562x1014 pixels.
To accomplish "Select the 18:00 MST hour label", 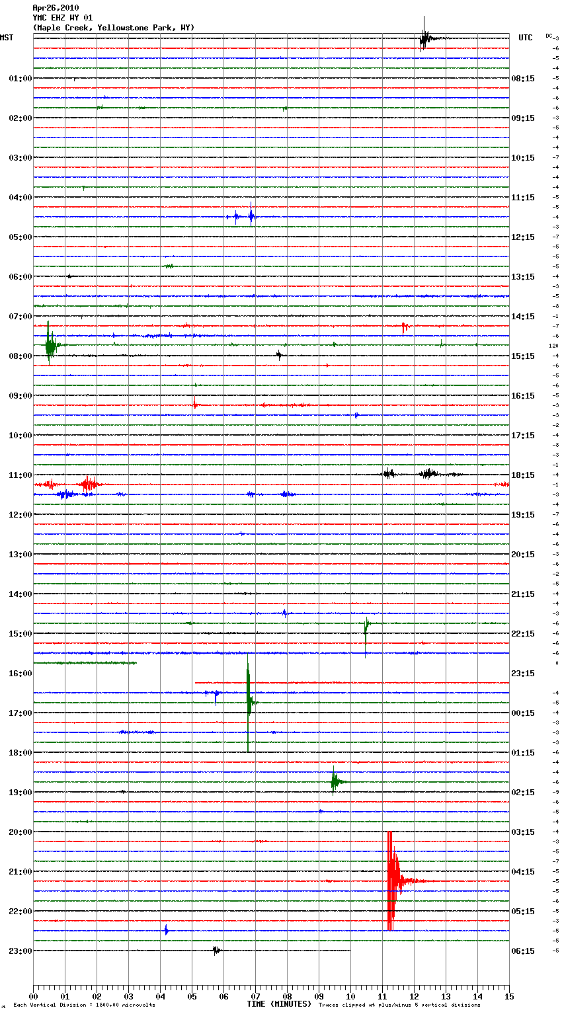I will [20, 753].
